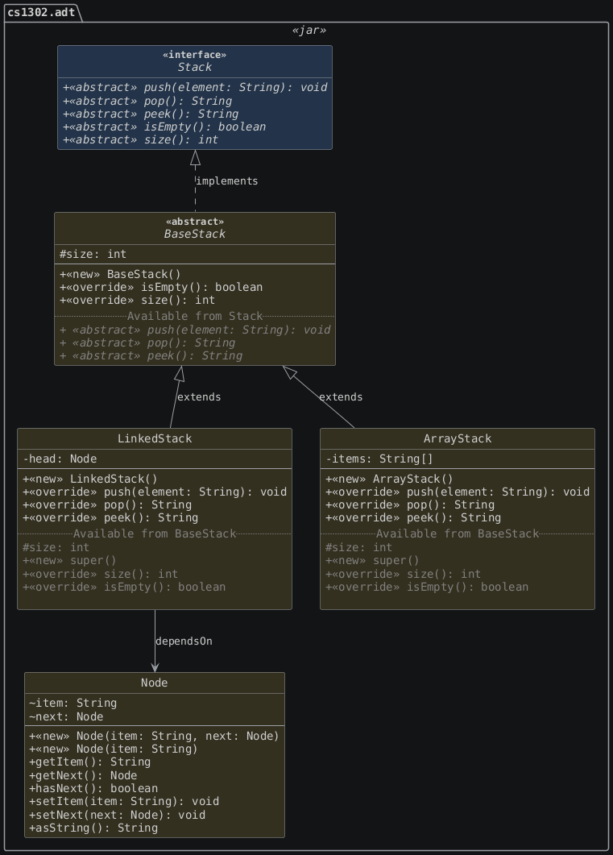Click the ~next: Node field
This screenshot has width=613, height=855.
pos(66,716)
